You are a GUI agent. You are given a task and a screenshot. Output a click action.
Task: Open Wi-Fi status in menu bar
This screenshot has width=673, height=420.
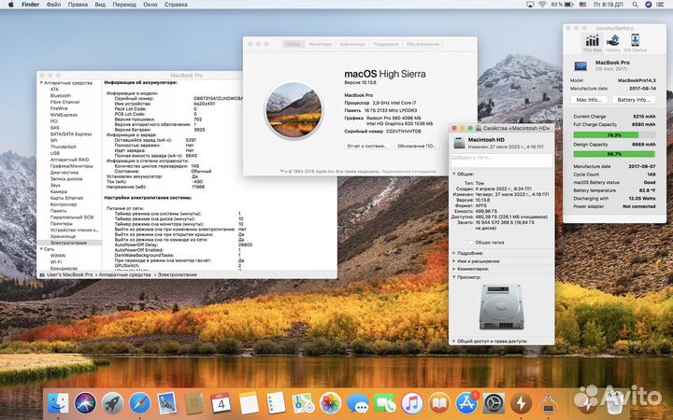click(x=542, y=5)
